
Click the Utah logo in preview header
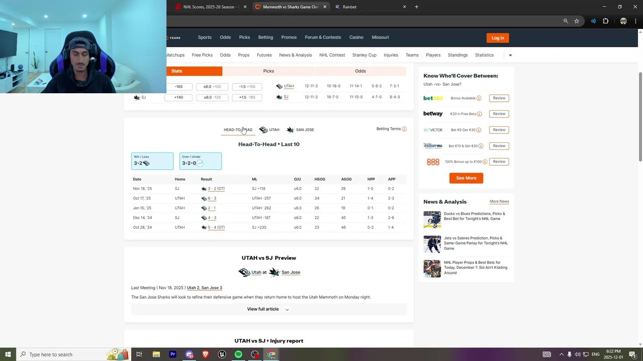click(x=245, y=272)
